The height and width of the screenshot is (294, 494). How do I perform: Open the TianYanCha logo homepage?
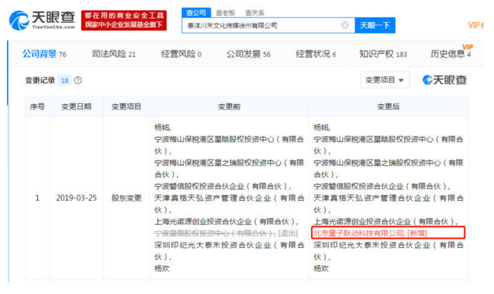tap(42, 21)
